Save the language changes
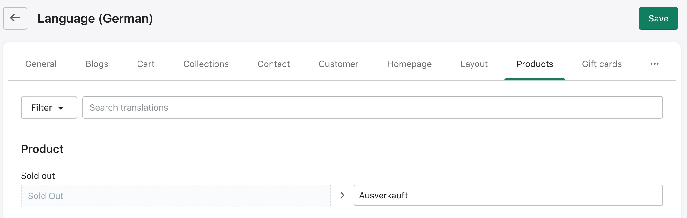Image resolution: width=687 pixels, height=218 pixels. click(x=658, y=19)
